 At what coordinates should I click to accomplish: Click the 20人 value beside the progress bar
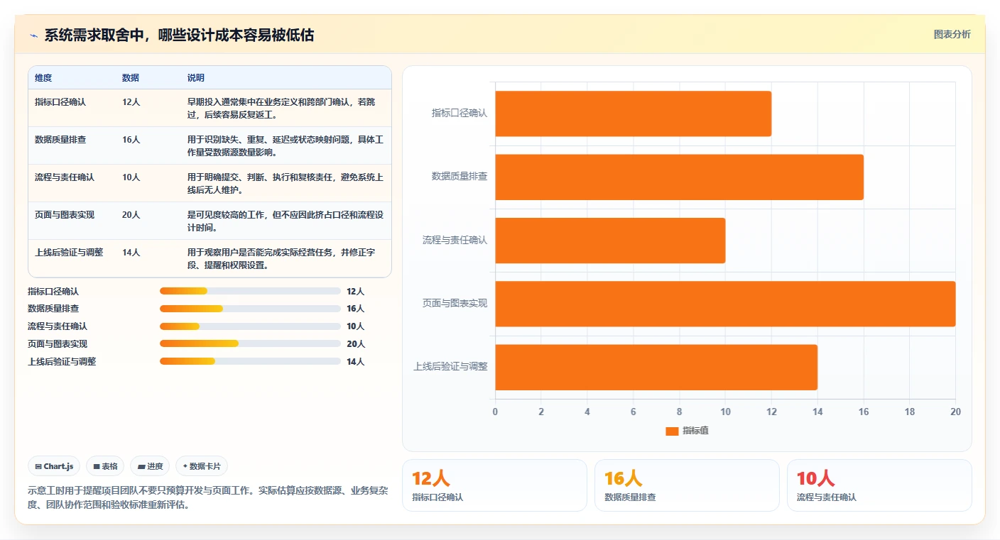[356, 344]
